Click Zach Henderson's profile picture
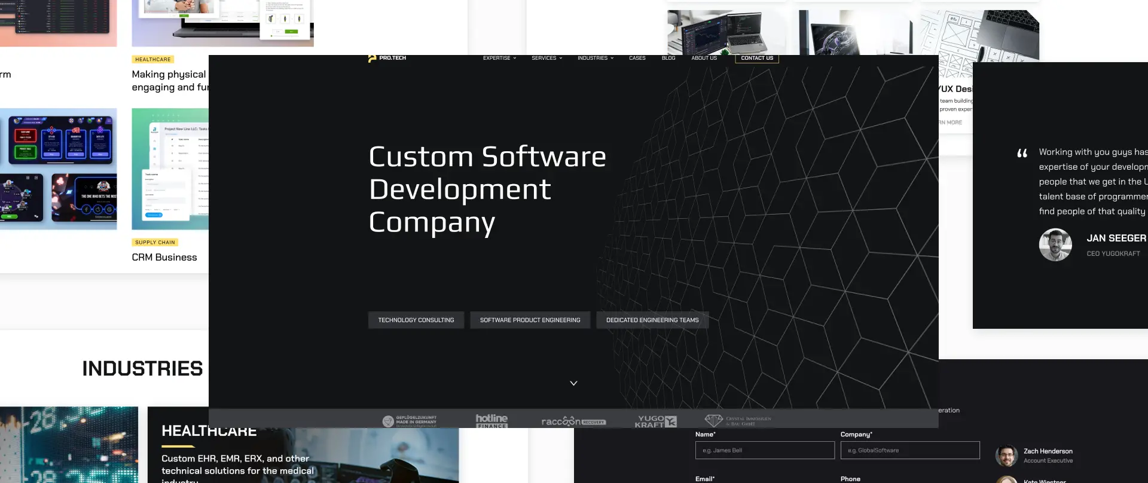This screenshot has height=483, width=1148. coord(1006,456)
